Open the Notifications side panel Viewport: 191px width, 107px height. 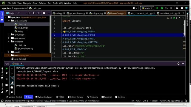[187, 19]
